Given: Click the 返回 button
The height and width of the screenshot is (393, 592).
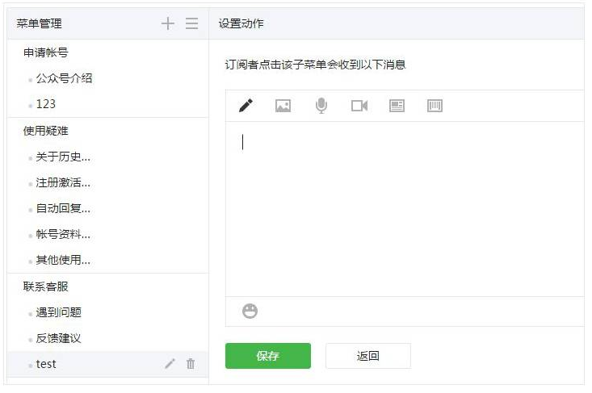Looking at the screenshot, I should coord(367,356).
